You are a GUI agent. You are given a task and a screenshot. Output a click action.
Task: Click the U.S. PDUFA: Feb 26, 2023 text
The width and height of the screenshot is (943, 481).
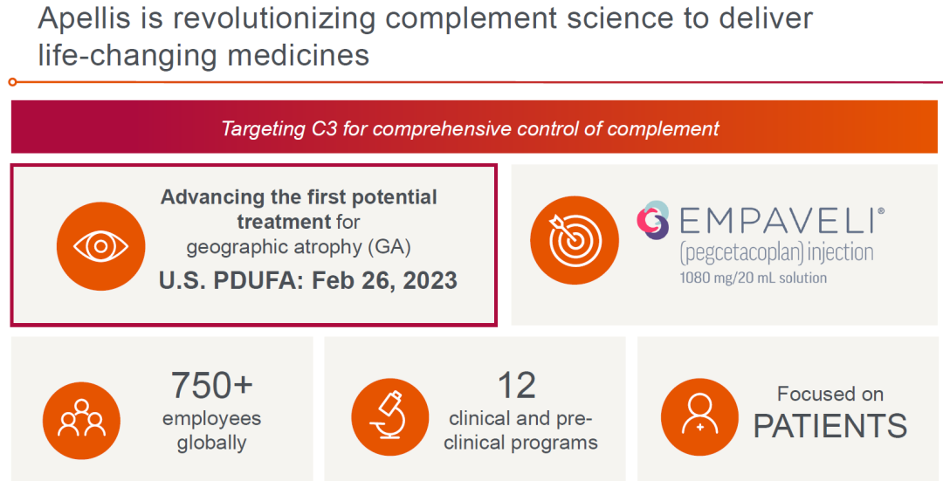click(308, 281)
